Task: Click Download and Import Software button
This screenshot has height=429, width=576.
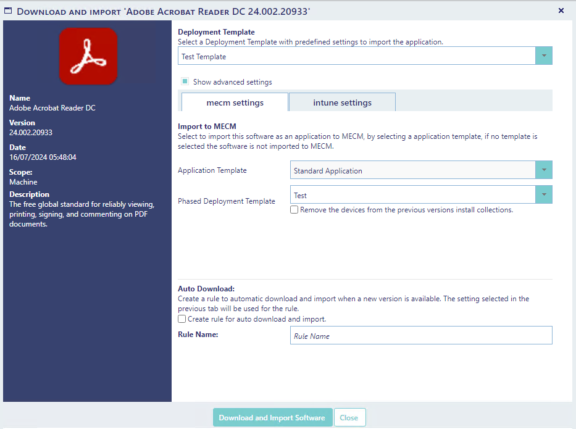Action: pos(273,418)
